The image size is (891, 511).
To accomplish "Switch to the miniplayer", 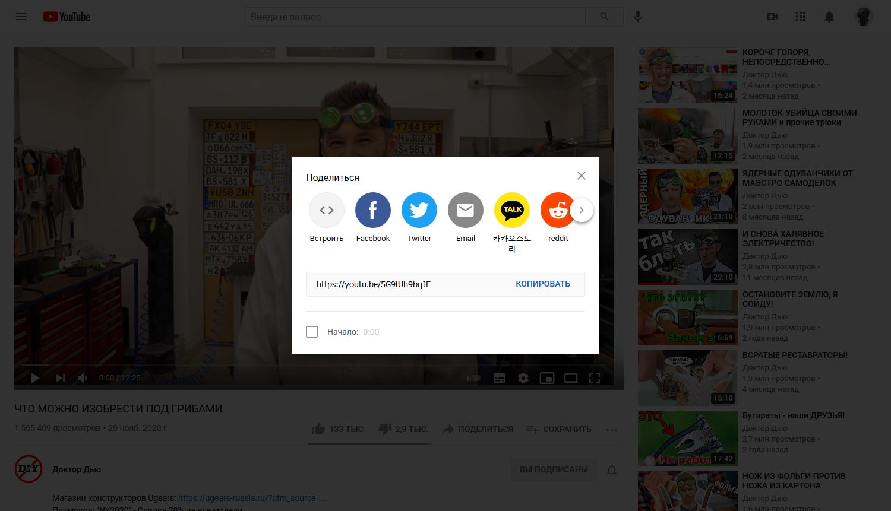I will tap(547, 377).
